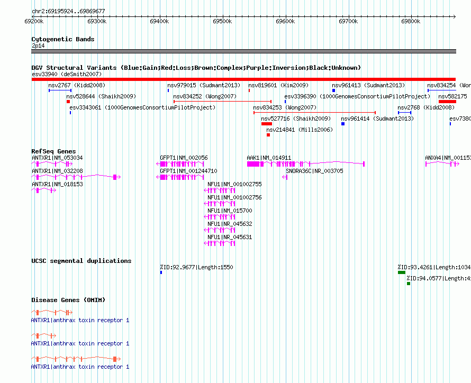Select the blue gain span under nsv2767
This screenshot has height=383, width=471.
(x=60, y=90)
